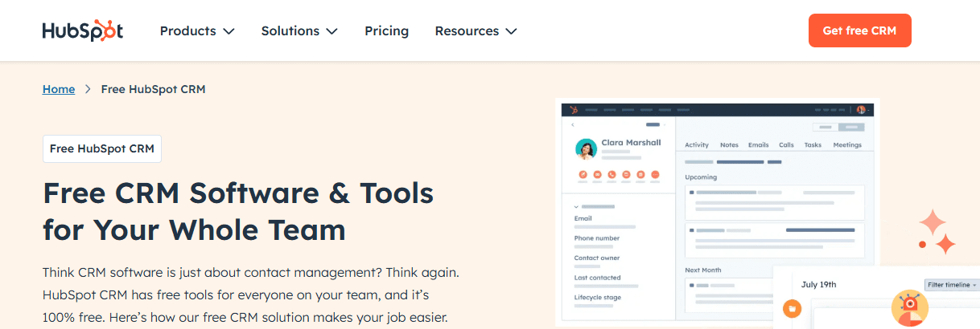Switch to the Tasks tab in the mockup
The height and width of the screenshot is (329, 980).
point(813,145)
